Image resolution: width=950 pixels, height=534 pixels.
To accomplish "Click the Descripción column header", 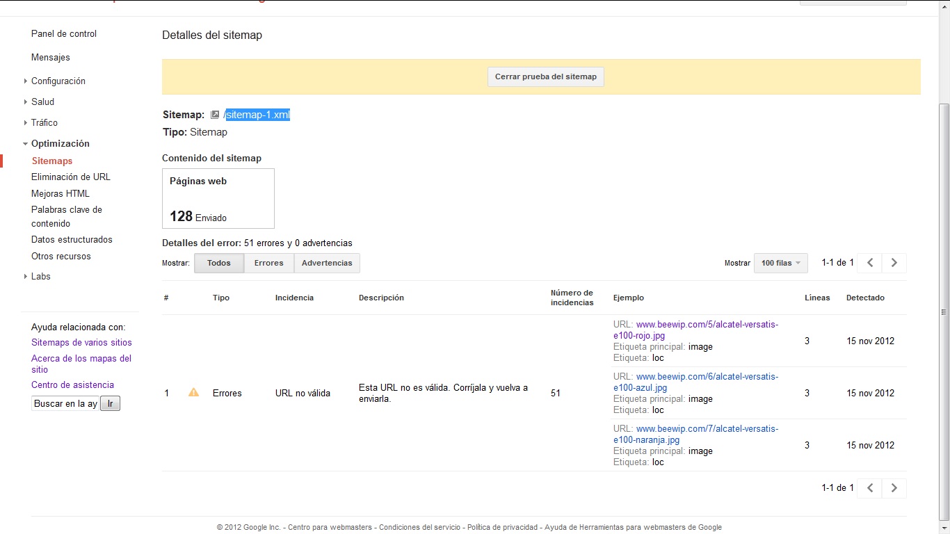I will pos(381,298).
